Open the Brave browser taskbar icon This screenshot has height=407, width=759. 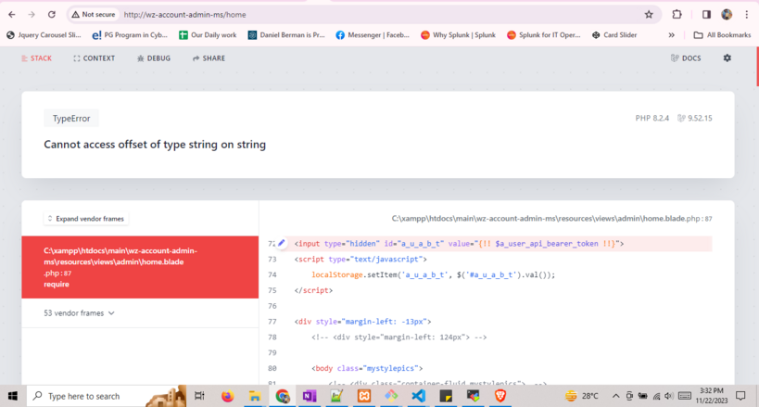(500, 396)
